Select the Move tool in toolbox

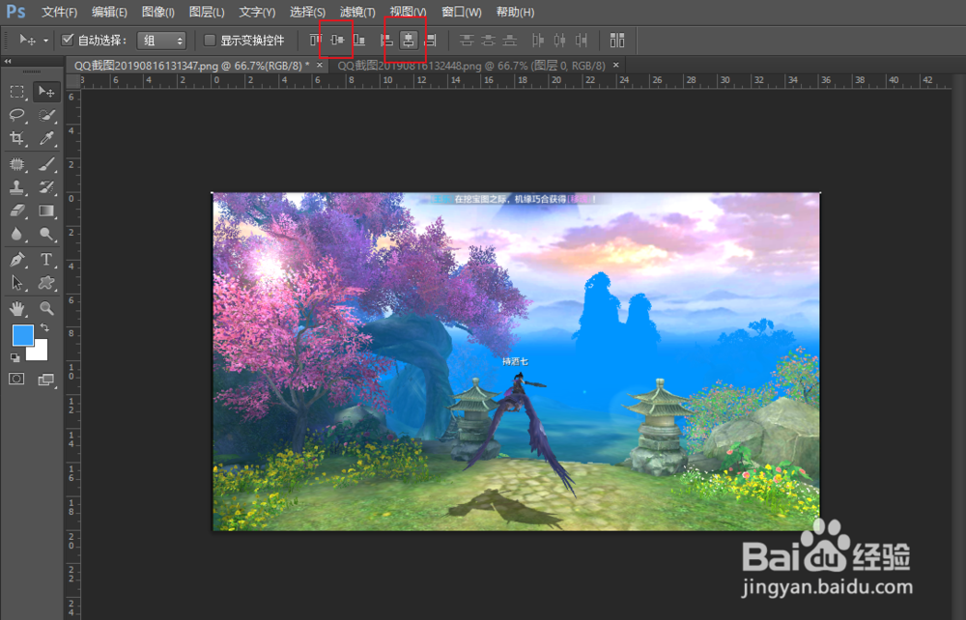tap(46, 93)
